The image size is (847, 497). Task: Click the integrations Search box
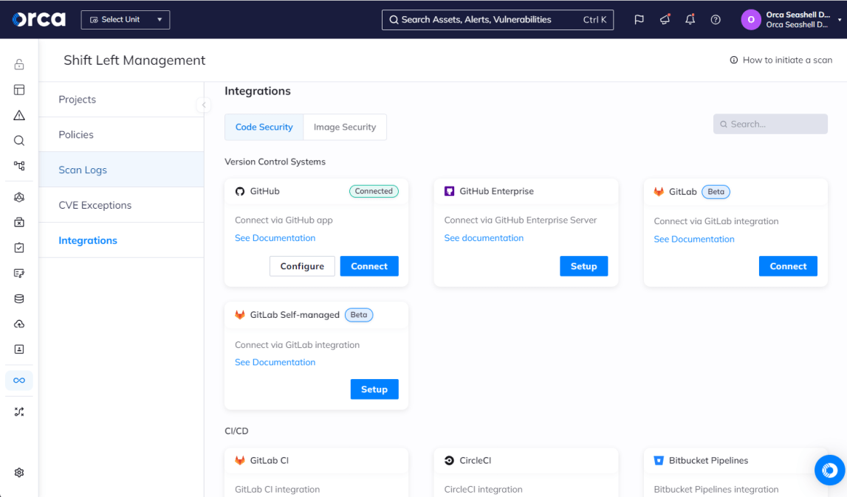tap(770, 124)
